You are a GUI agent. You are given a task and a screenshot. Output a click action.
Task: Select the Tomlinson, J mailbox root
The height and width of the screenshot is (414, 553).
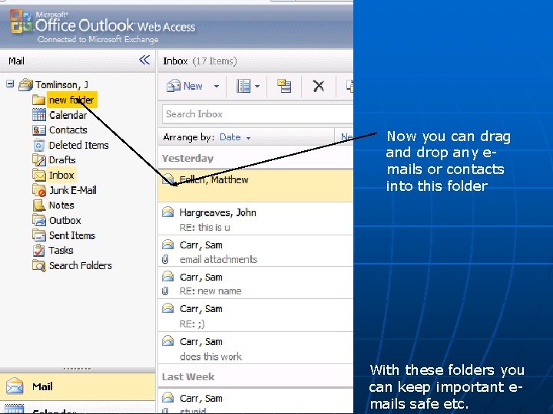61,84
